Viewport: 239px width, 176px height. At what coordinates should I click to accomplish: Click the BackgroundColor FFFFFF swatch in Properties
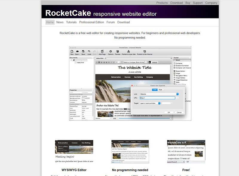pos(83,98)
